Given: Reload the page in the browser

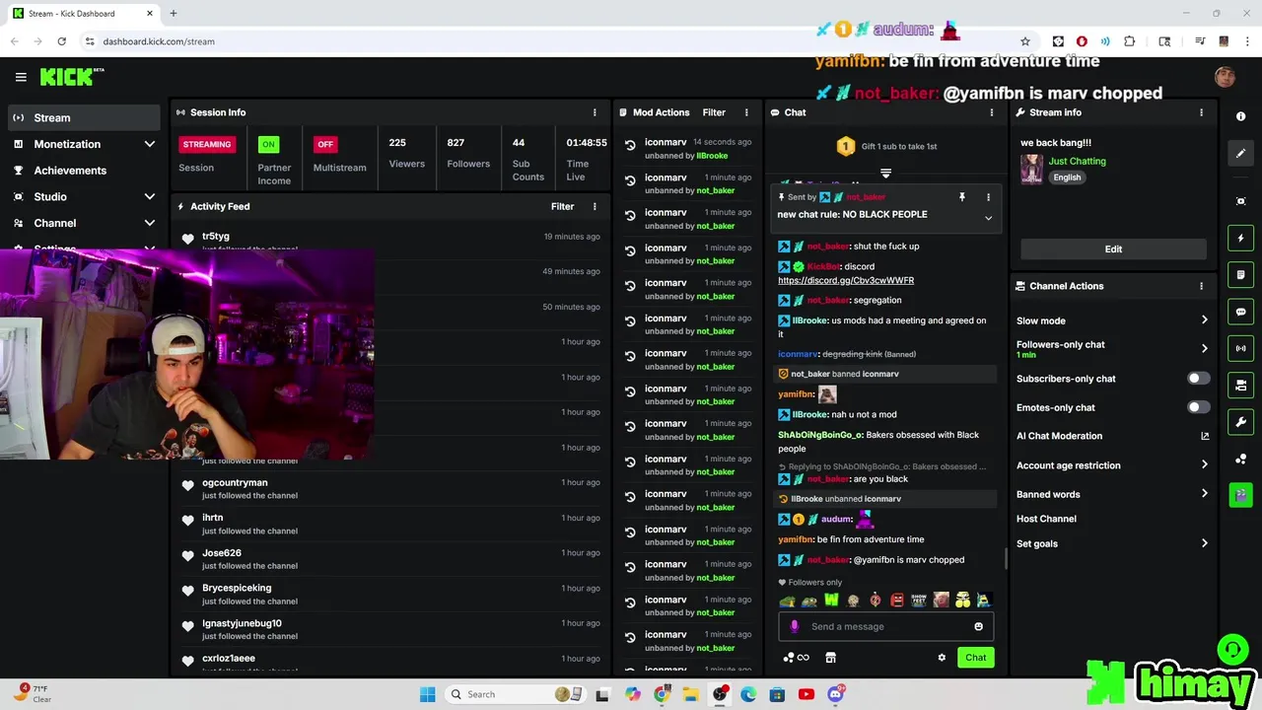Looking at the screenshot, I should tap(61, 41).
